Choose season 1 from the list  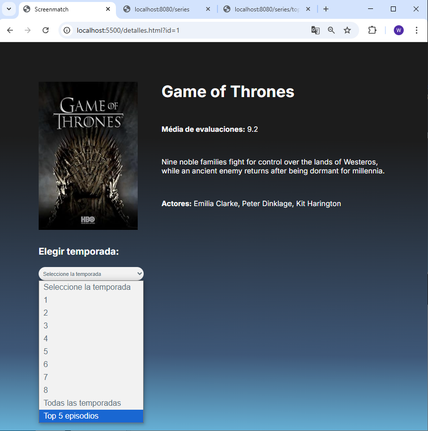tap(91, 300)
